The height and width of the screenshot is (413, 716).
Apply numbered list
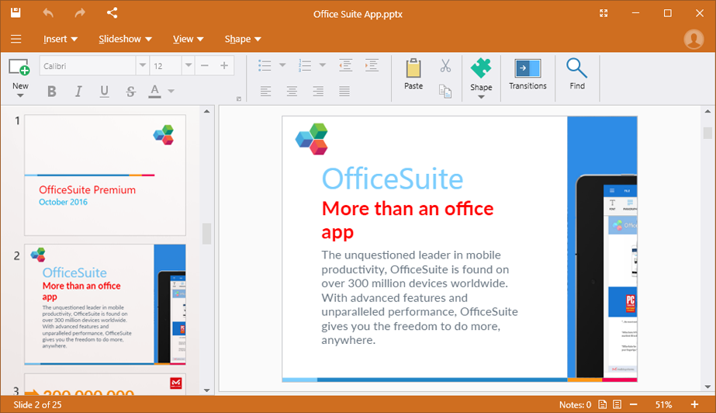click(305, 65)
